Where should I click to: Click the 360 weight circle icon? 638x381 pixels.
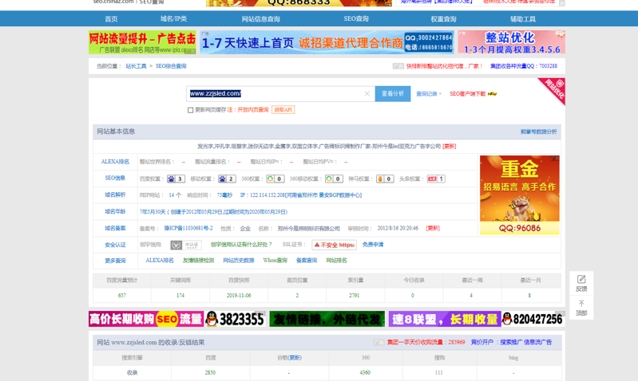coord(271,179)
